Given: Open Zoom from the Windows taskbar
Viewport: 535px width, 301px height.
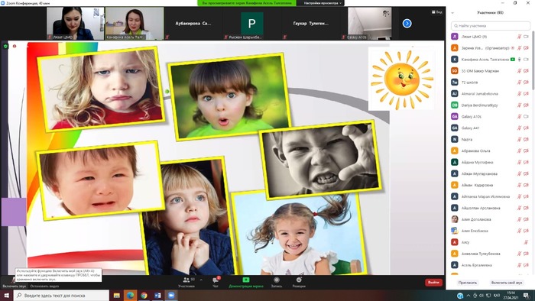Looking at the screenshot, I should tap(171, 296).
